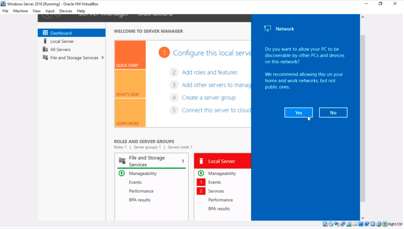This screenshot has width=404, height=229.
Task: Click the File and Storage Services tile icon
Action: (122, 161)
